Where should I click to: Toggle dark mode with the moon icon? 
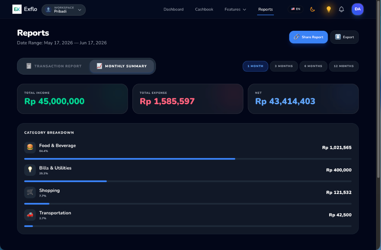point(313,9)
